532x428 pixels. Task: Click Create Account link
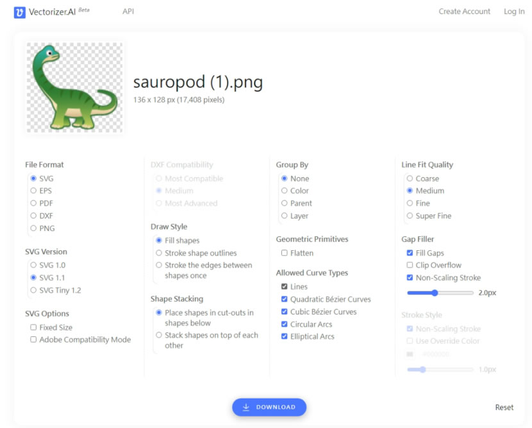(464, 11)
